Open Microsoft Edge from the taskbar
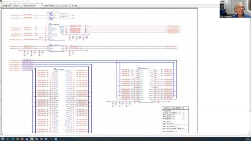 point(13,139)
